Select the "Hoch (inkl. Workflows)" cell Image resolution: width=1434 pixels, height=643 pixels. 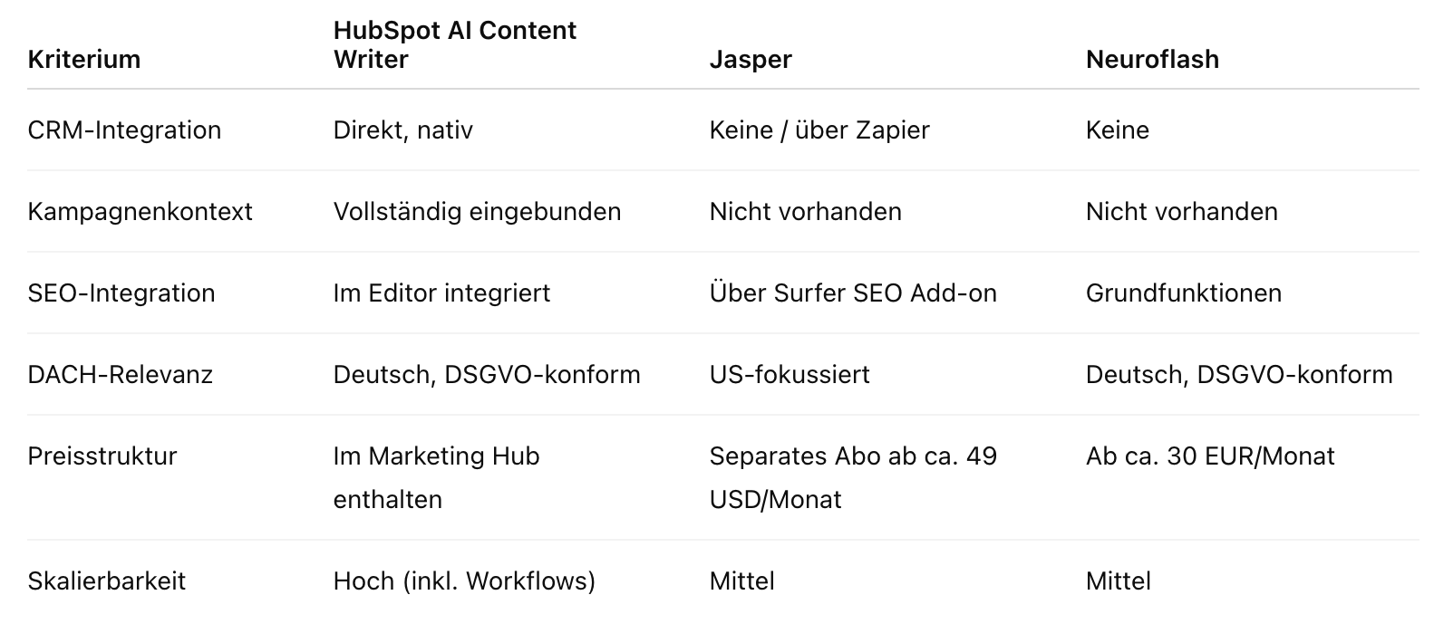point(464,581)
